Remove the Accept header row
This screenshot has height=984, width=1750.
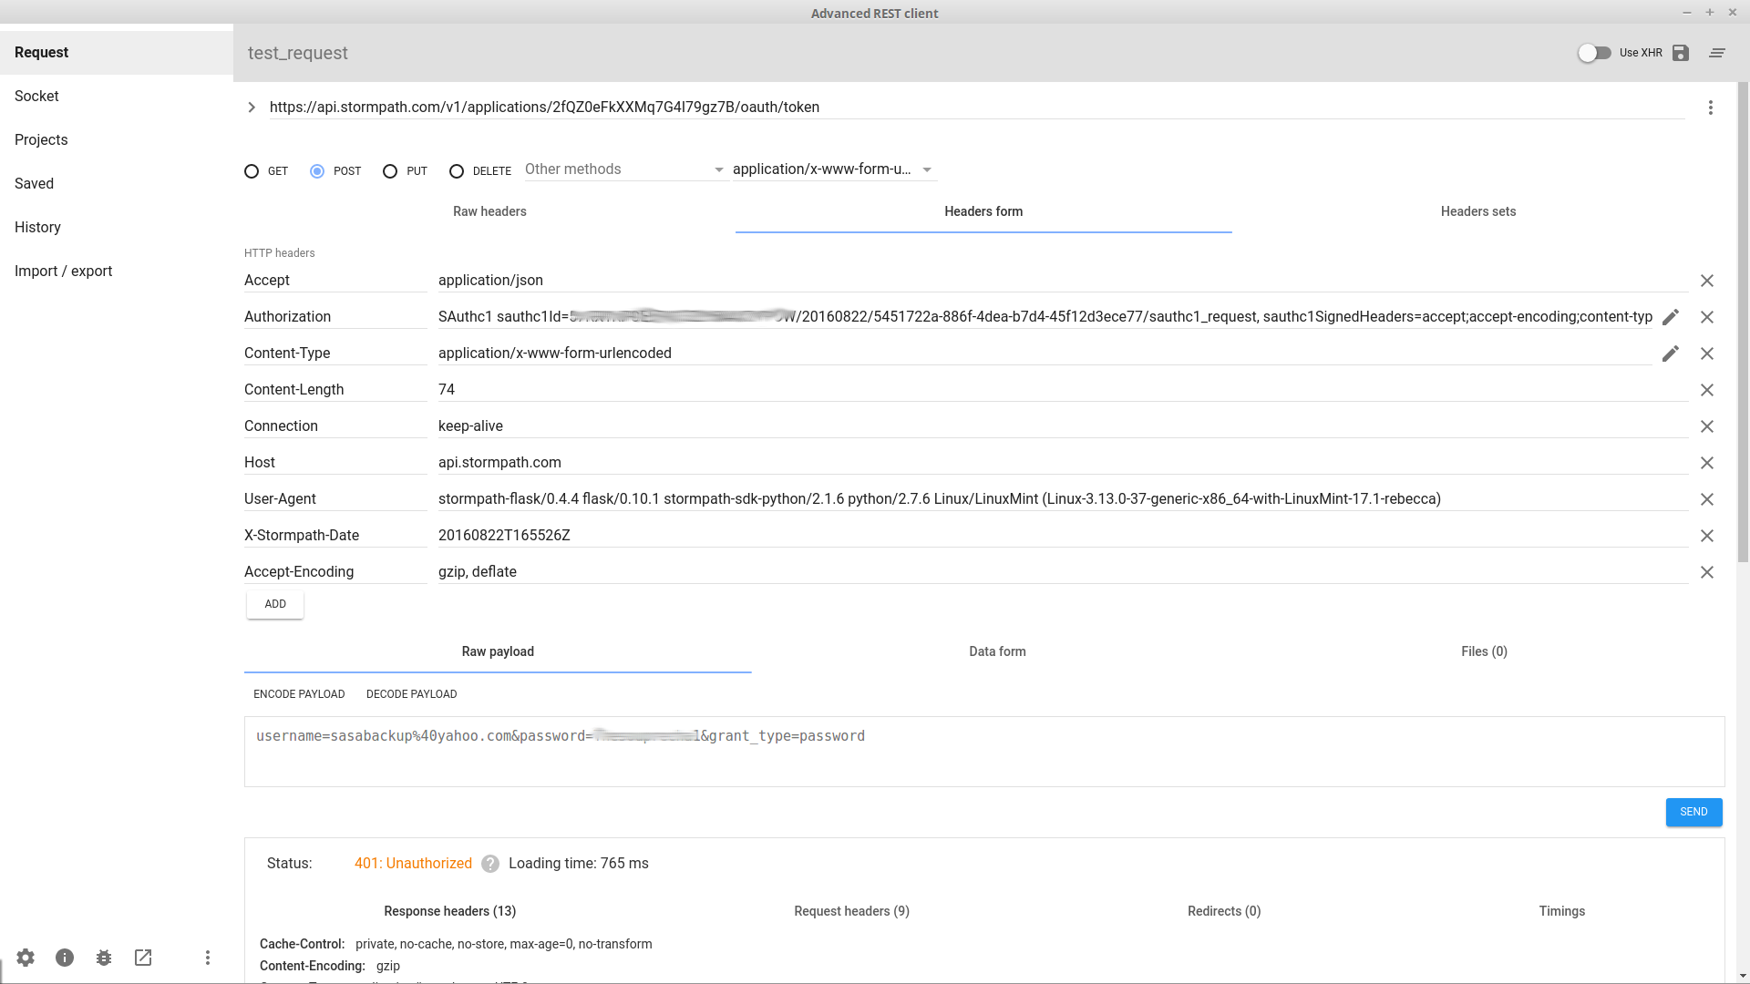click(1707, 281)
